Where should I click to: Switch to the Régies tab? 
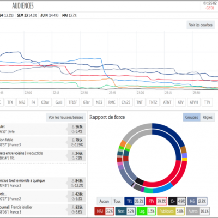click(208, 117)
